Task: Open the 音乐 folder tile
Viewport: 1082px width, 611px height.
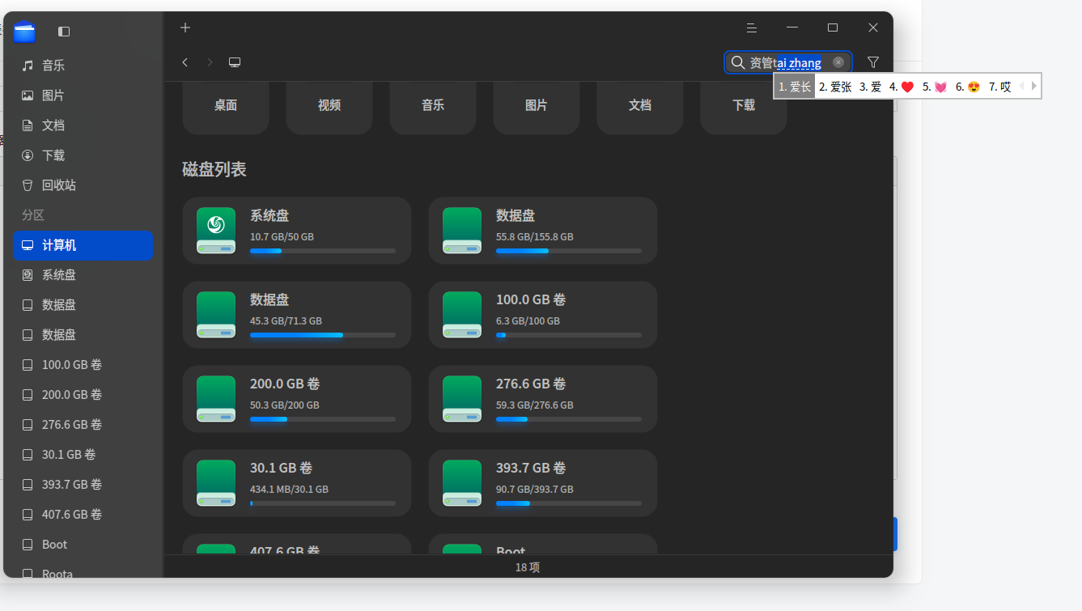Action: tap(433, 107)
